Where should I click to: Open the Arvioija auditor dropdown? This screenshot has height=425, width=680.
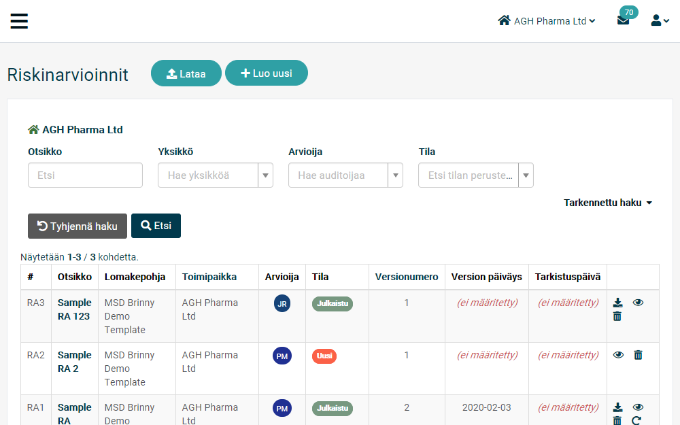[x=345, y=175]
